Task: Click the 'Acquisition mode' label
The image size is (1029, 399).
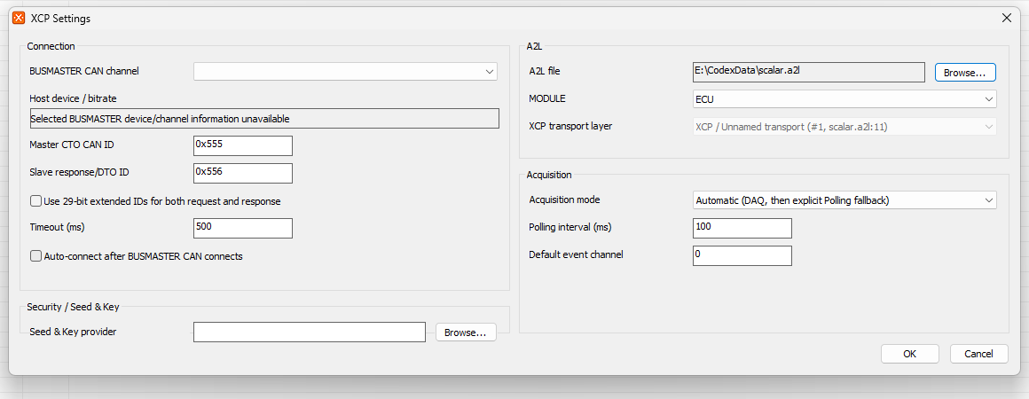Action: (564, 199)
